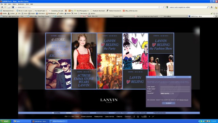
Task: Click the browser Forward arrow
Action: coord(5,7)
